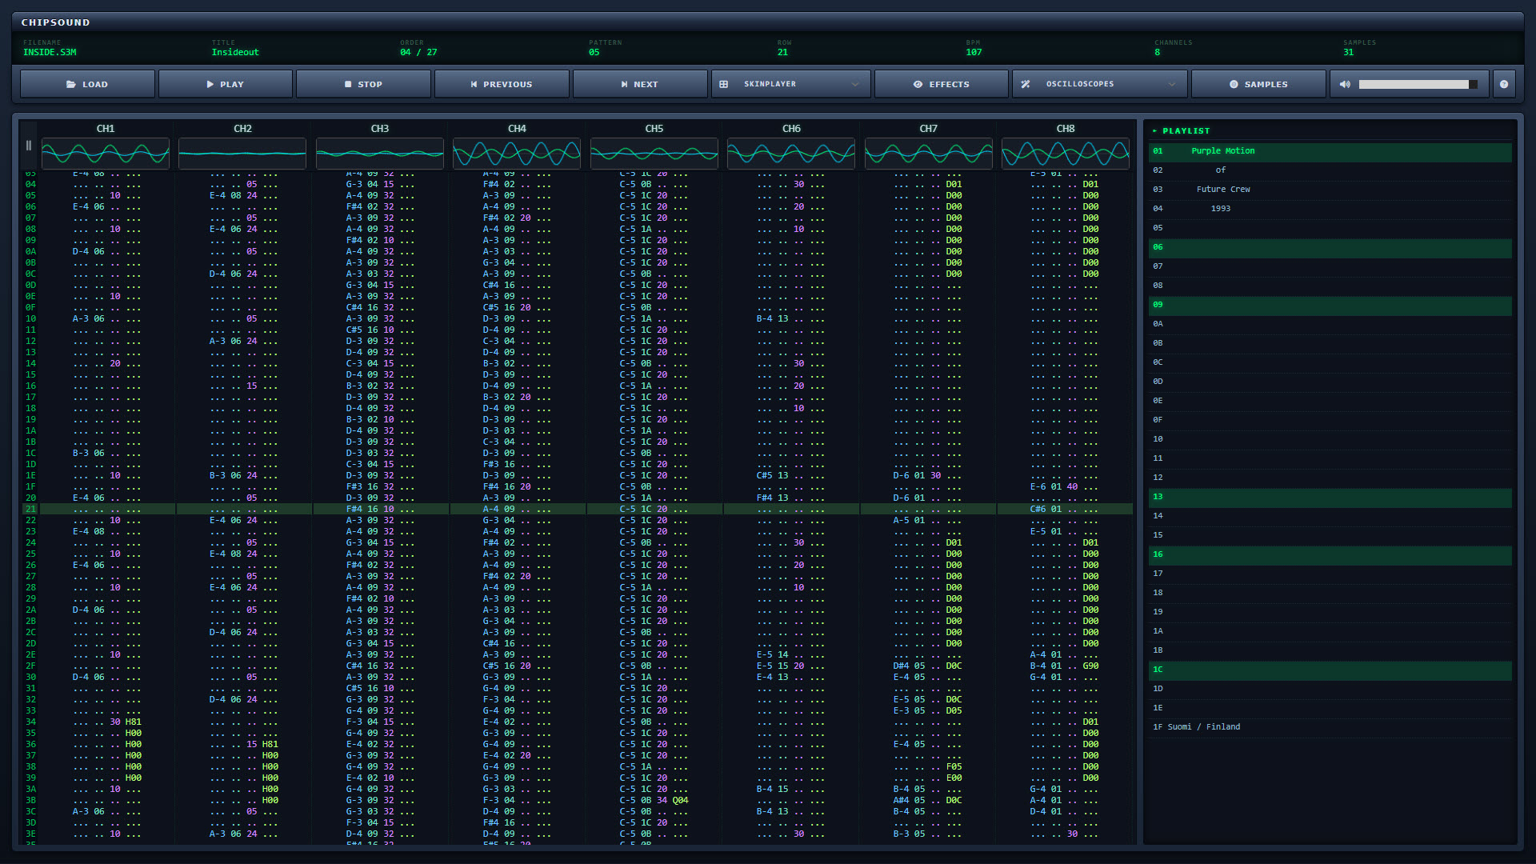
Task: Click the CH1 oscilloscope display
Action: 106,153
